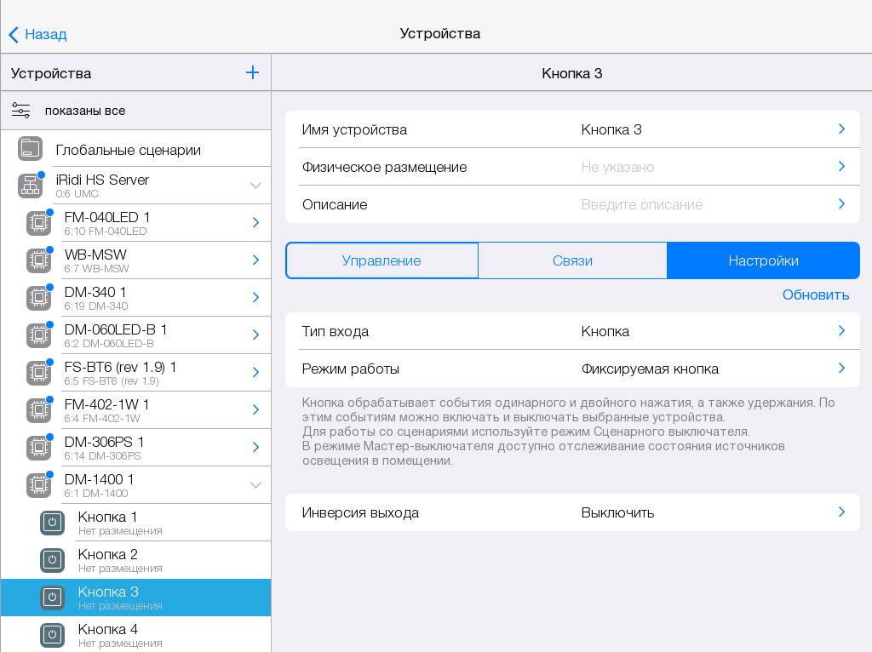The width and height of the screenshot is (872, 652).
Task: Collapse the iRidi HS Server tree
Action: [x=255, y=186]
